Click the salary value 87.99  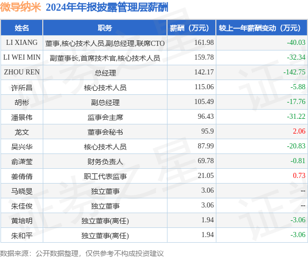click(206, 146)
